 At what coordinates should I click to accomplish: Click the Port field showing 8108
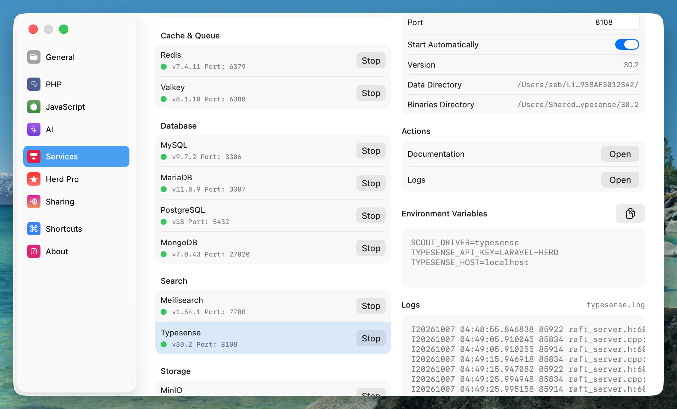pos(615,22)
